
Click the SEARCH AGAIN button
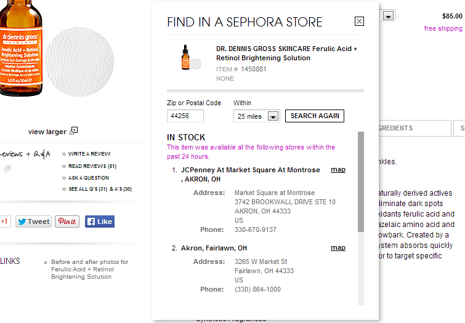(x=315, y=116)
